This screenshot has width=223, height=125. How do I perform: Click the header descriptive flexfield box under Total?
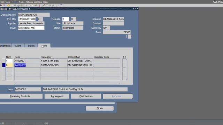tap(129, 36)
